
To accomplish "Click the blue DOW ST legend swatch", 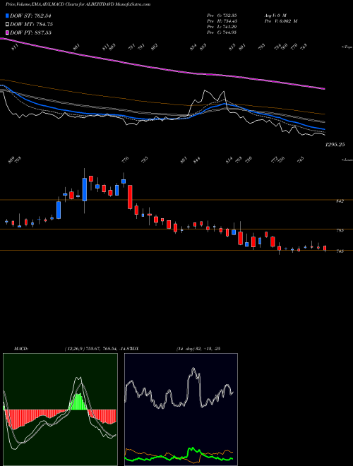I will coord(7,16).
